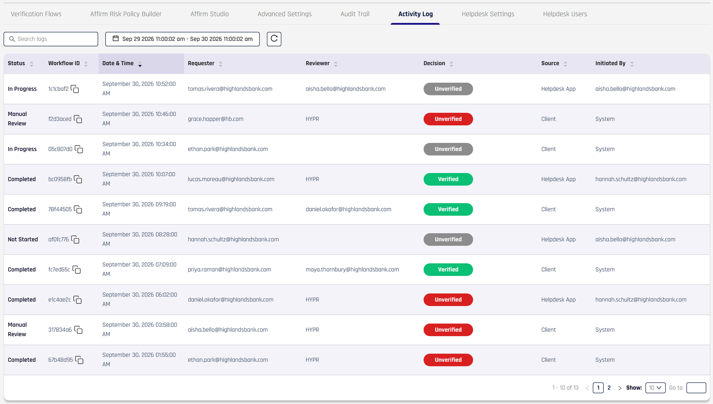Copy workflow ID fc7ed65c

(x=77, y=270)
